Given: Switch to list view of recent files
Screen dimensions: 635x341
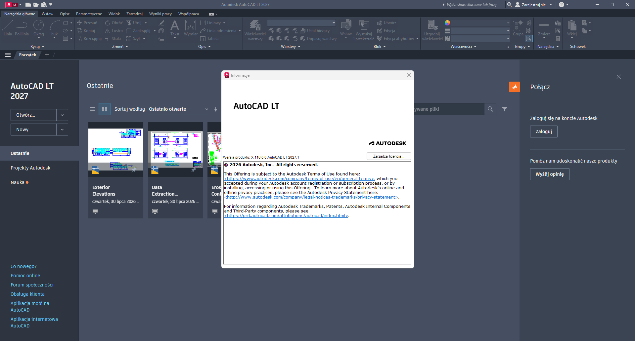Looking at the screenshot, I should click(93, 109).
